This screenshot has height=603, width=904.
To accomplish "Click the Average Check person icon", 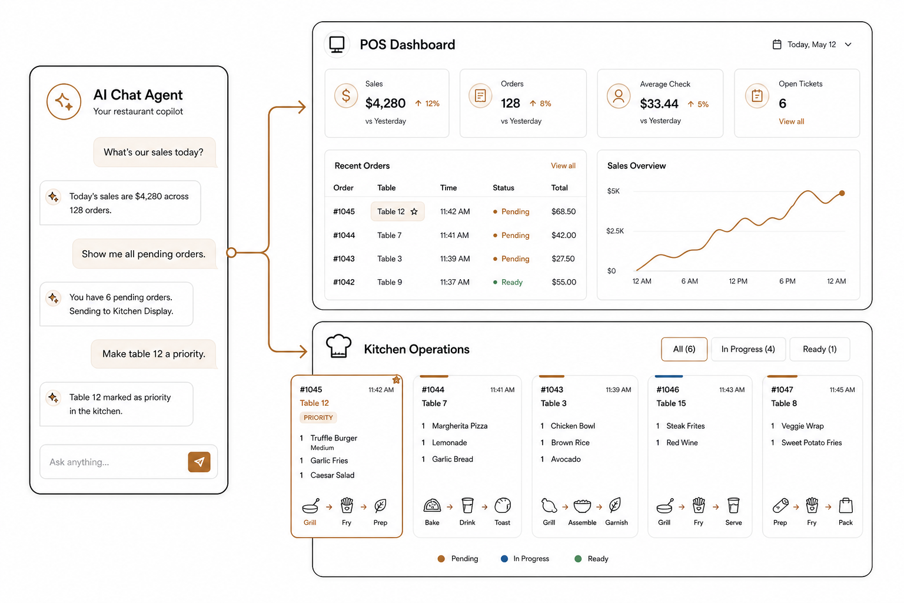I will [619, 95].
